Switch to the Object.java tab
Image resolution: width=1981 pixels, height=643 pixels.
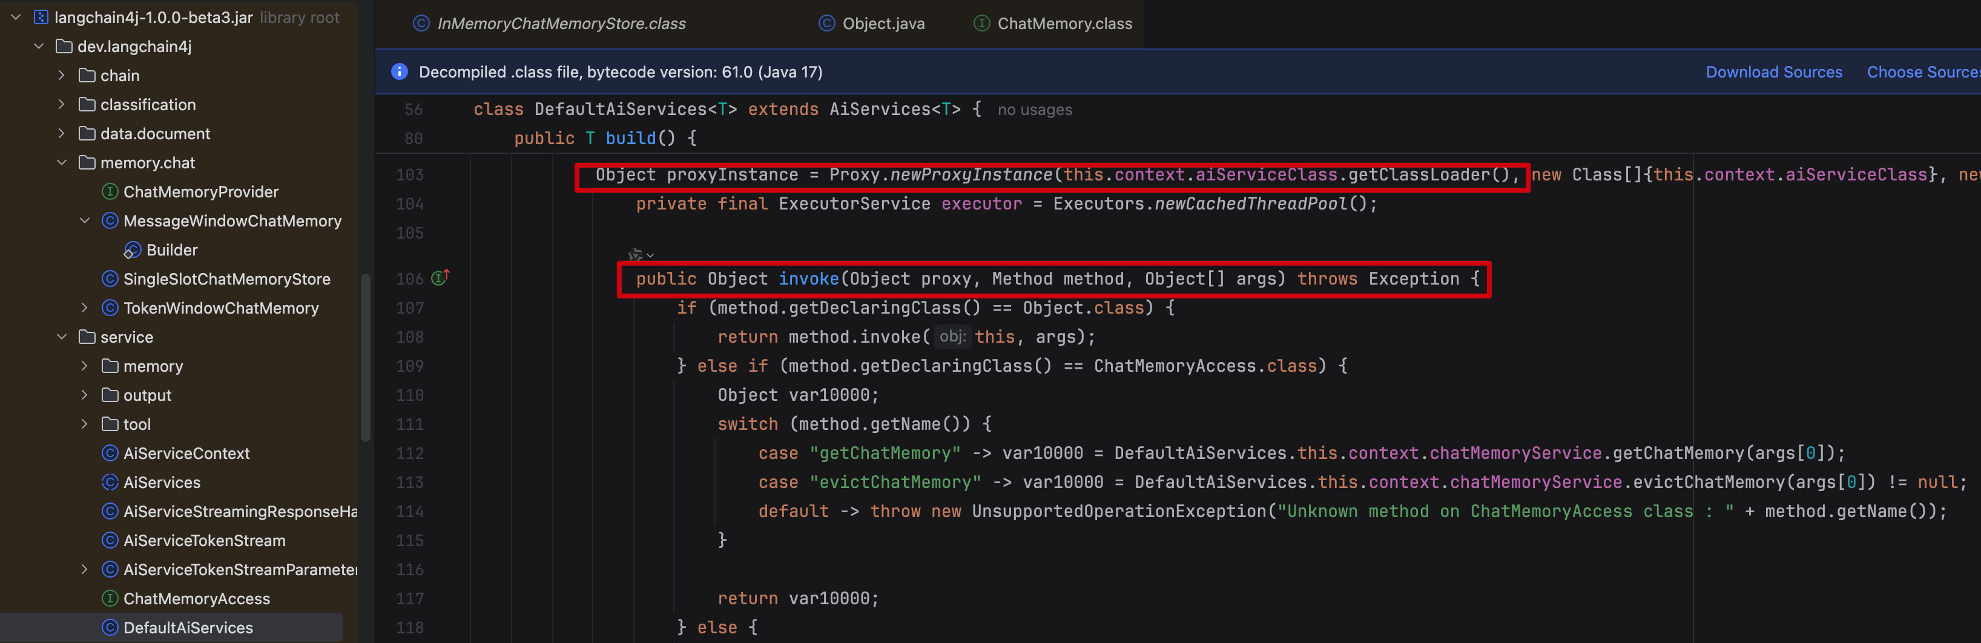click(x=872, y=24)
